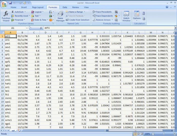Save the workbook from the quick access toolbar
The image size is (177, 136).
click(10, 3)
